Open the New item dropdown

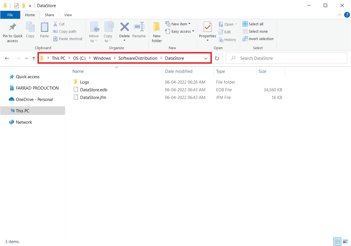tap(178, 24)
